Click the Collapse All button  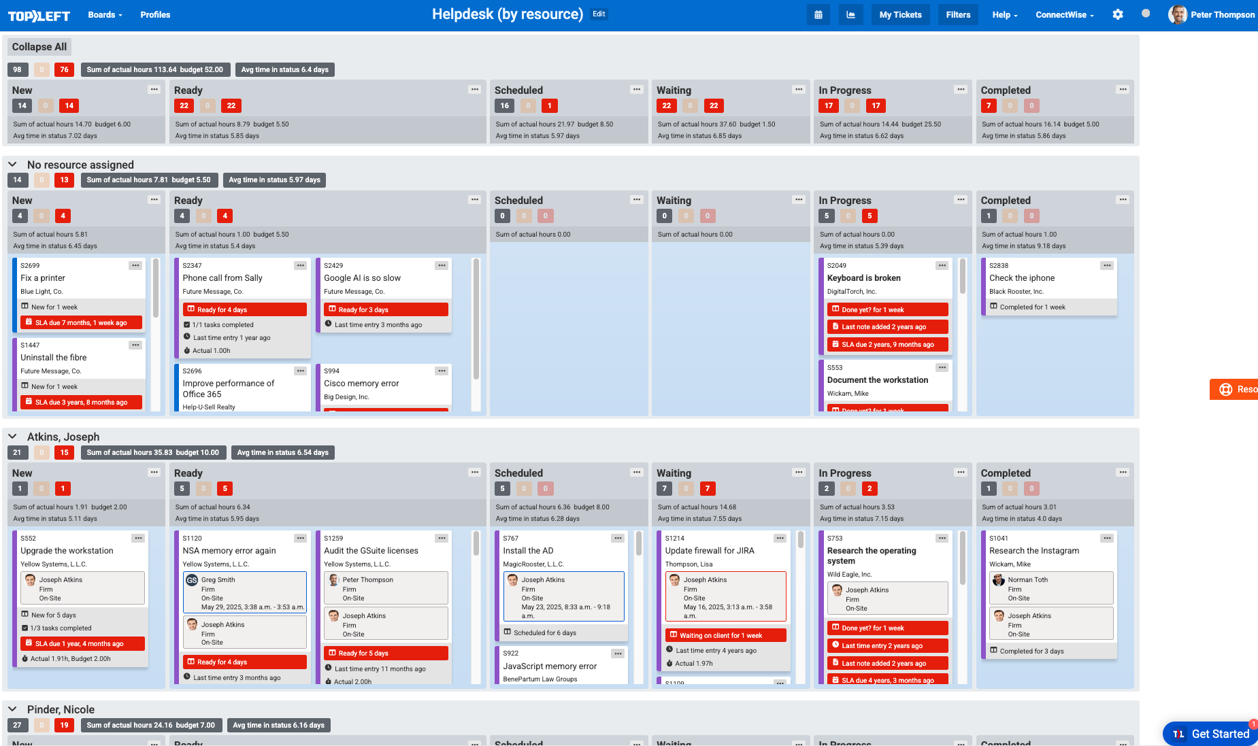pos(39,47)
